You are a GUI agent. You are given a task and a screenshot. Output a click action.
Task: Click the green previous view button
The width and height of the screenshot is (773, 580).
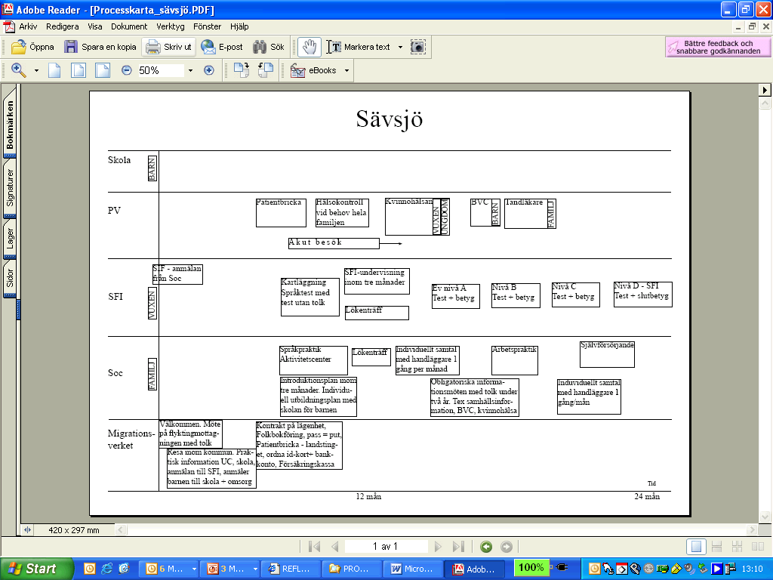tap(486, 547)
